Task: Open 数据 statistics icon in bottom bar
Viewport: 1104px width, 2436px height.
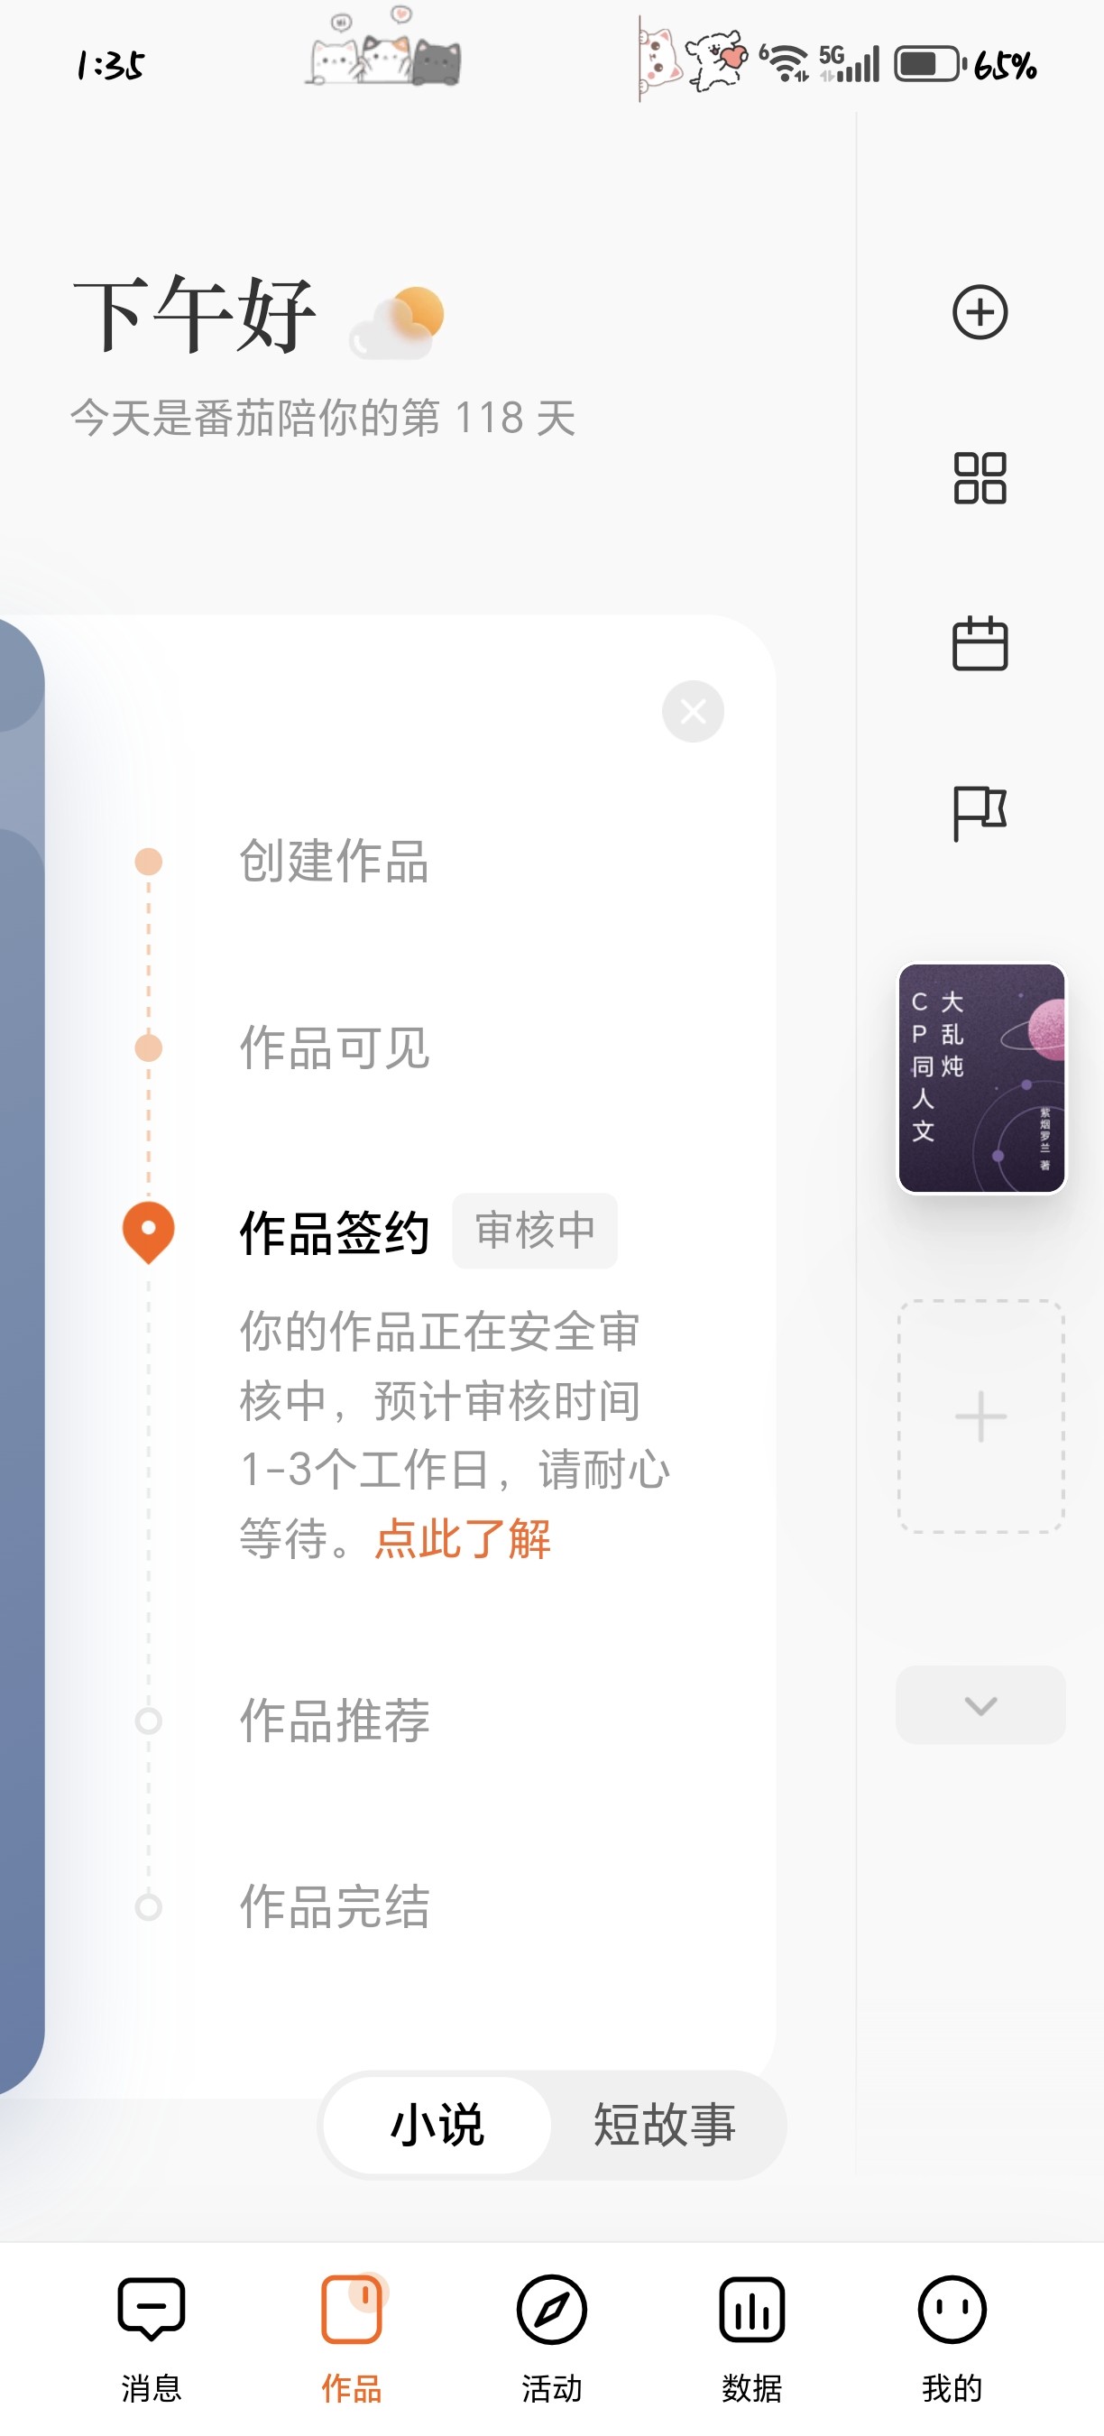Action: click(751, 2310)
